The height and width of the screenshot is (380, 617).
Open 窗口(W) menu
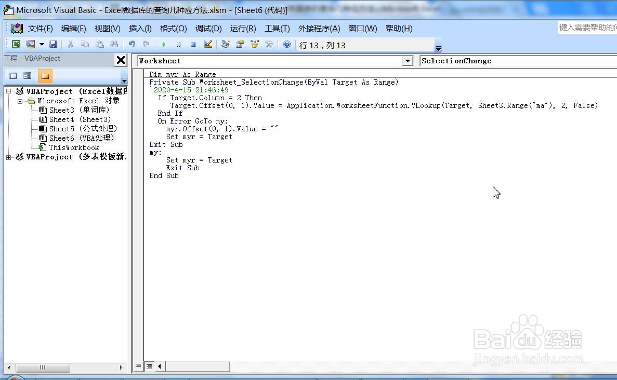[x=363, y=29]
